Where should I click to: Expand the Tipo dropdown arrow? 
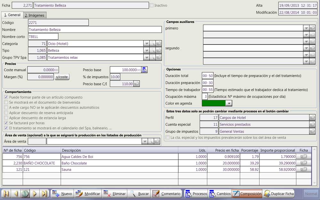pyautogui.click(x=147, y=50)
